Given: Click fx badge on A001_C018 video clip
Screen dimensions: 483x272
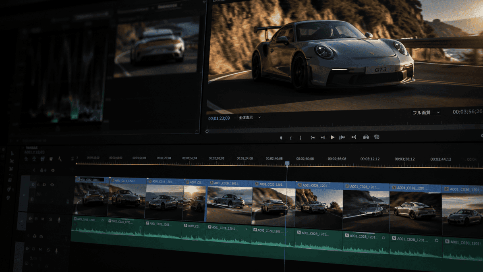Looking at the screenshot, I should (x=211, y=183).
